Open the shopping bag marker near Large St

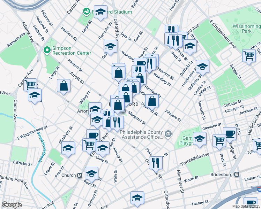(x=64, y=86)
